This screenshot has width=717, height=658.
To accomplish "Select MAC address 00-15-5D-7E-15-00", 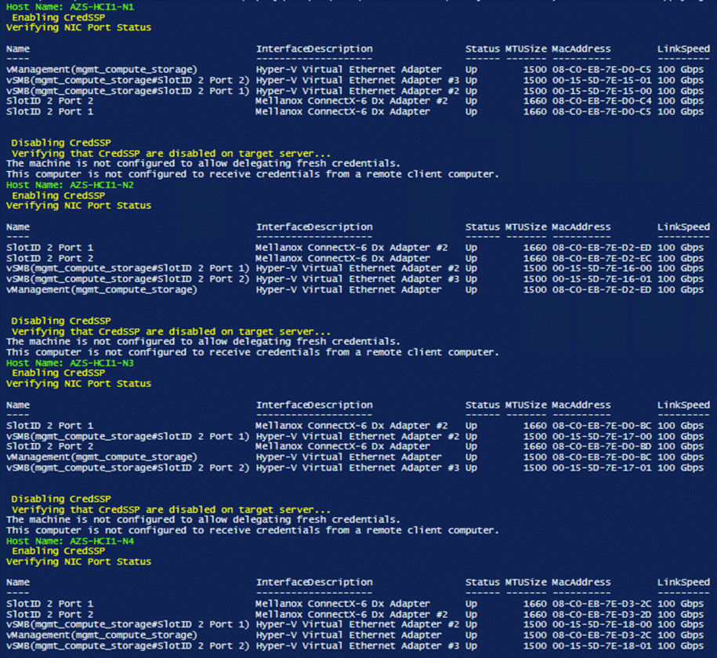I will tap(601, 91).
